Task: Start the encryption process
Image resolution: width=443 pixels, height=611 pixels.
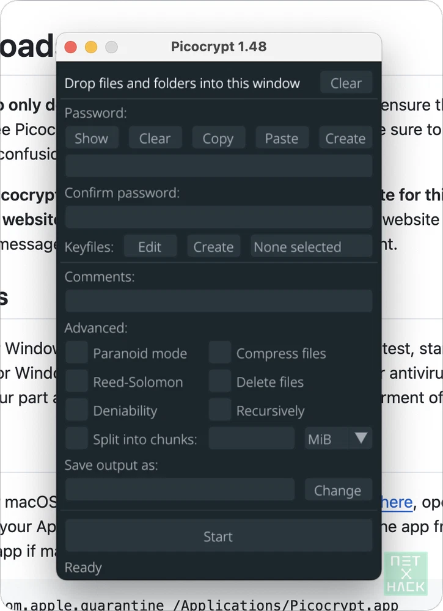Action: [x=219, y=535]
